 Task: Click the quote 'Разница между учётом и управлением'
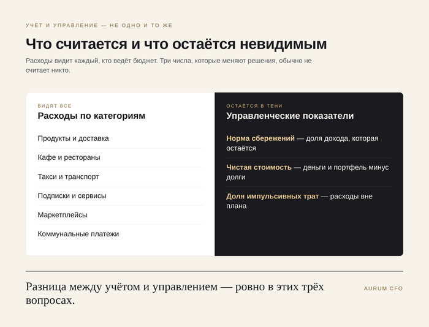click(x=175, y=293)
